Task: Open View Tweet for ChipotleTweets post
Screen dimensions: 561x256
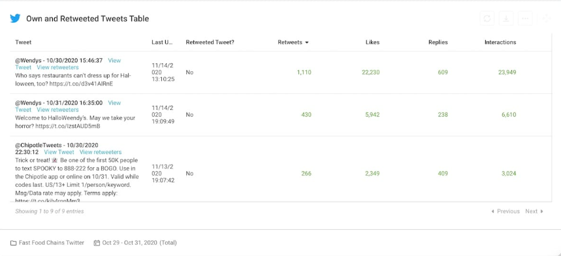Action: click(59, 152)
